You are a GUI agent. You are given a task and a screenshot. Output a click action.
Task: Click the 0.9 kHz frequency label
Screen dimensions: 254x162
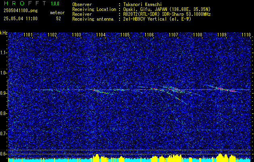tap(4, 93)
